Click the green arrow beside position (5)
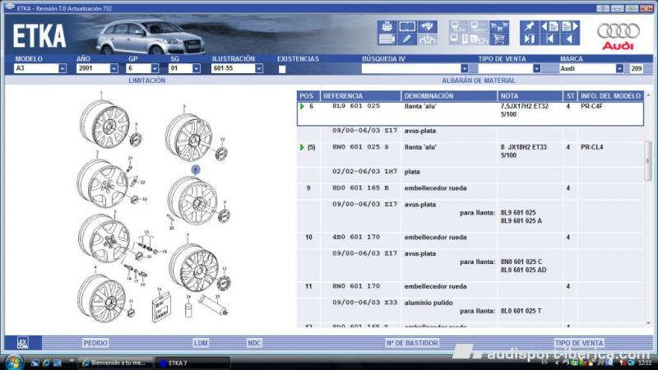Image resolution: width=658 pixels, height=370 pixels. pos(302,147)
